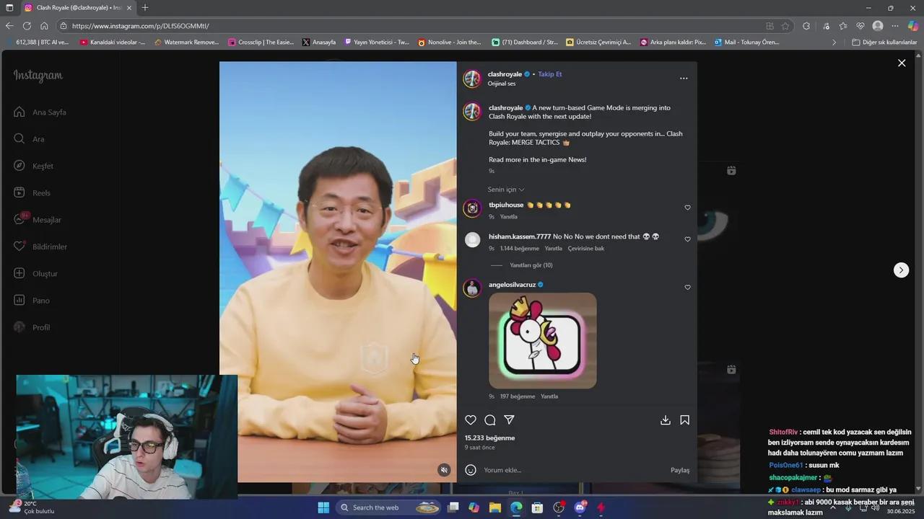This screenshot has width=924, height=519.
Task: Expand Senin için comment sort dropdown
Action: pos(506,190)
